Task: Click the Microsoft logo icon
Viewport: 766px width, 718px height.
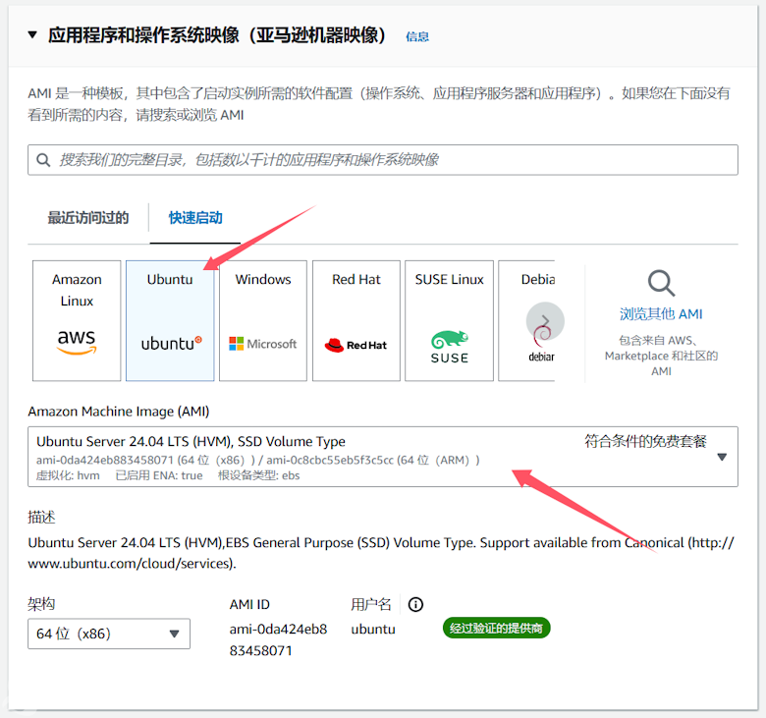Action: click(263, 344)
